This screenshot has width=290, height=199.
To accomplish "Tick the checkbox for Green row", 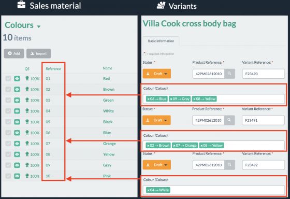I will coord(8,100).
